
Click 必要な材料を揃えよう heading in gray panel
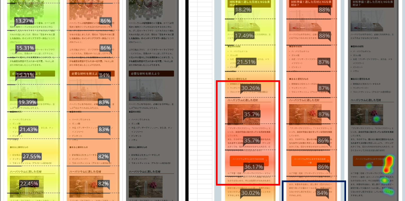click(x=151, y=73)
